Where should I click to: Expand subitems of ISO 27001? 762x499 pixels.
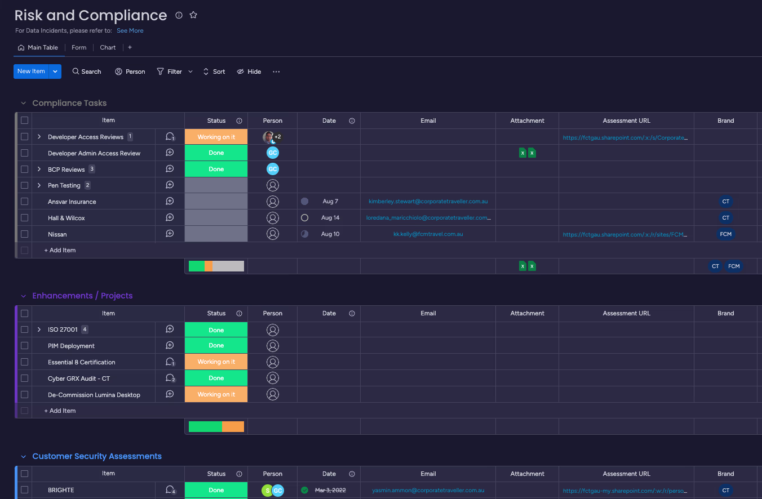pos(39,329)
